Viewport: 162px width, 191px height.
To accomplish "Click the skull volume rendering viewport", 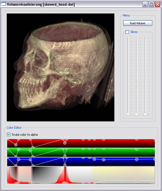I will click(x=61, y=67).
